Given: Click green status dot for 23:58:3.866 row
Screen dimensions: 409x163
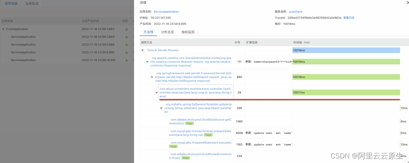Looking at the screenshot, I should coord(126,37).
